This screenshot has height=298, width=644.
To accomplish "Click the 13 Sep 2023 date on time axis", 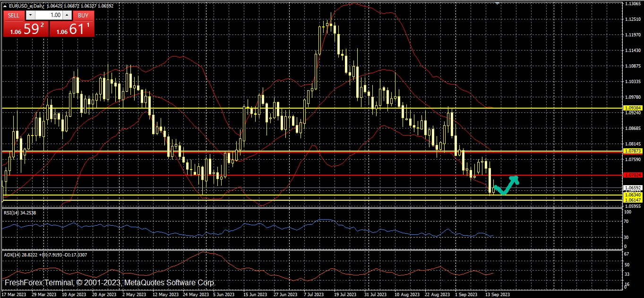I will click(498, 294).
